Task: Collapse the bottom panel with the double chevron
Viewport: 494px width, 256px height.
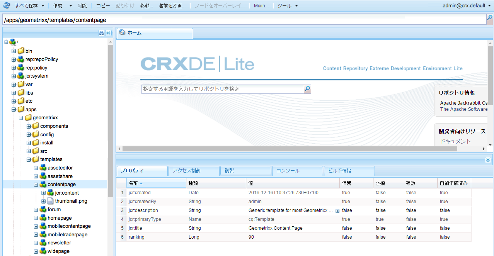Action: [x=488, y=160]
